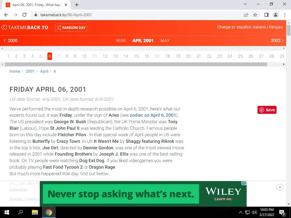291x218 pixels.
Task: Close the April 06, 2001 tab
Action: (x=66, y=5)
